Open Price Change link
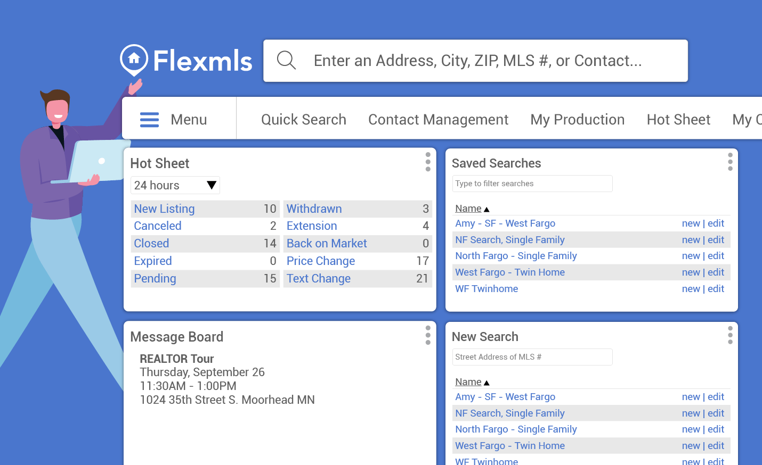The image size is (762, 465). (x=321, y=261)
